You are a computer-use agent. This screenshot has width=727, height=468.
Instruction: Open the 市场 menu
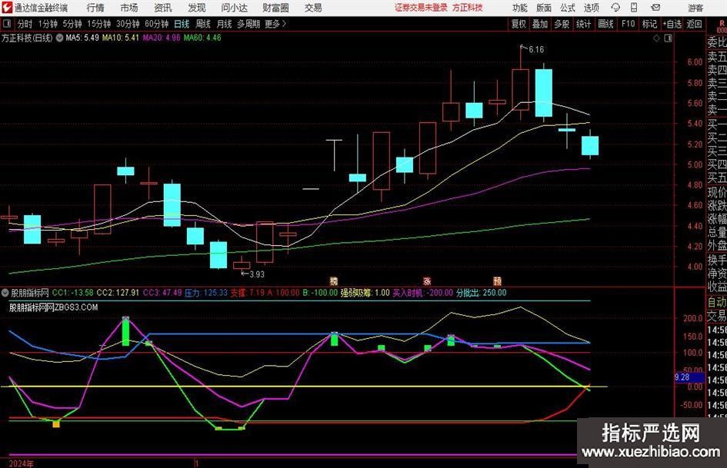129,8
